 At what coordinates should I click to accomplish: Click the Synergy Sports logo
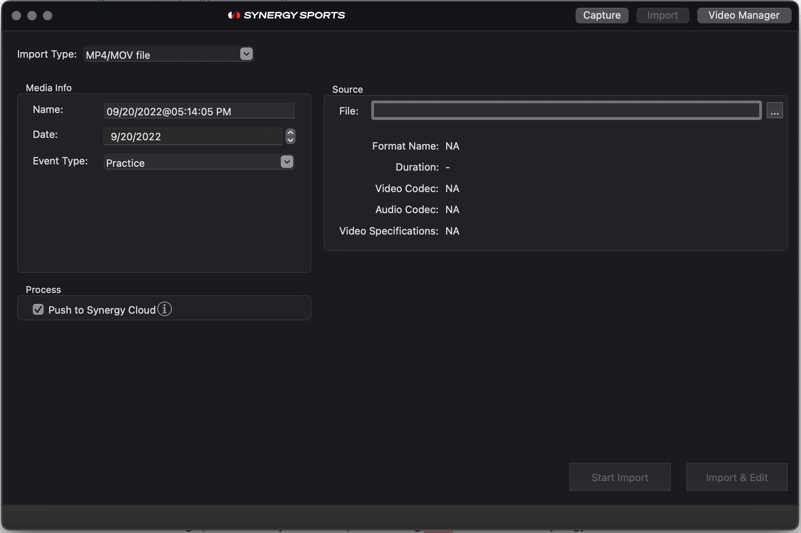287,15
